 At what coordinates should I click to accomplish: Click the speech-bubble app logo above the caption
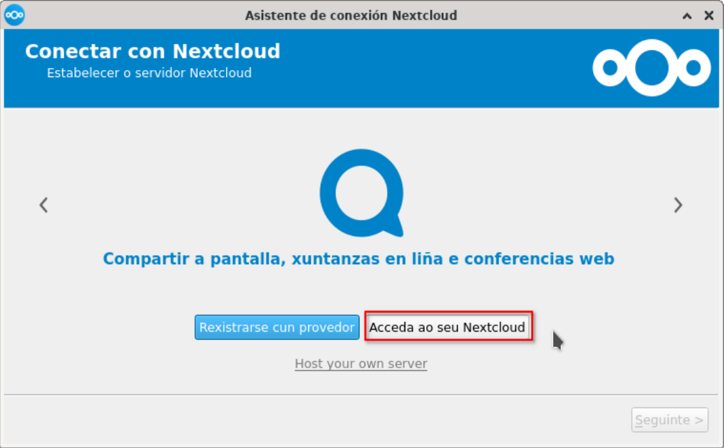[x=361, y=193]
